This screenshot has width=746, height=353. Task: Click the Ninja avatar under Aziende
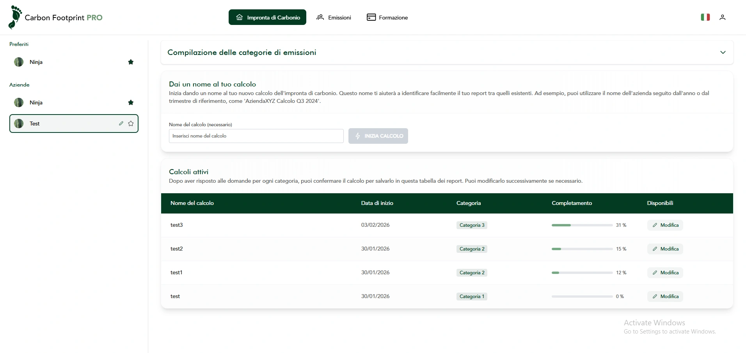coord(19,102)
